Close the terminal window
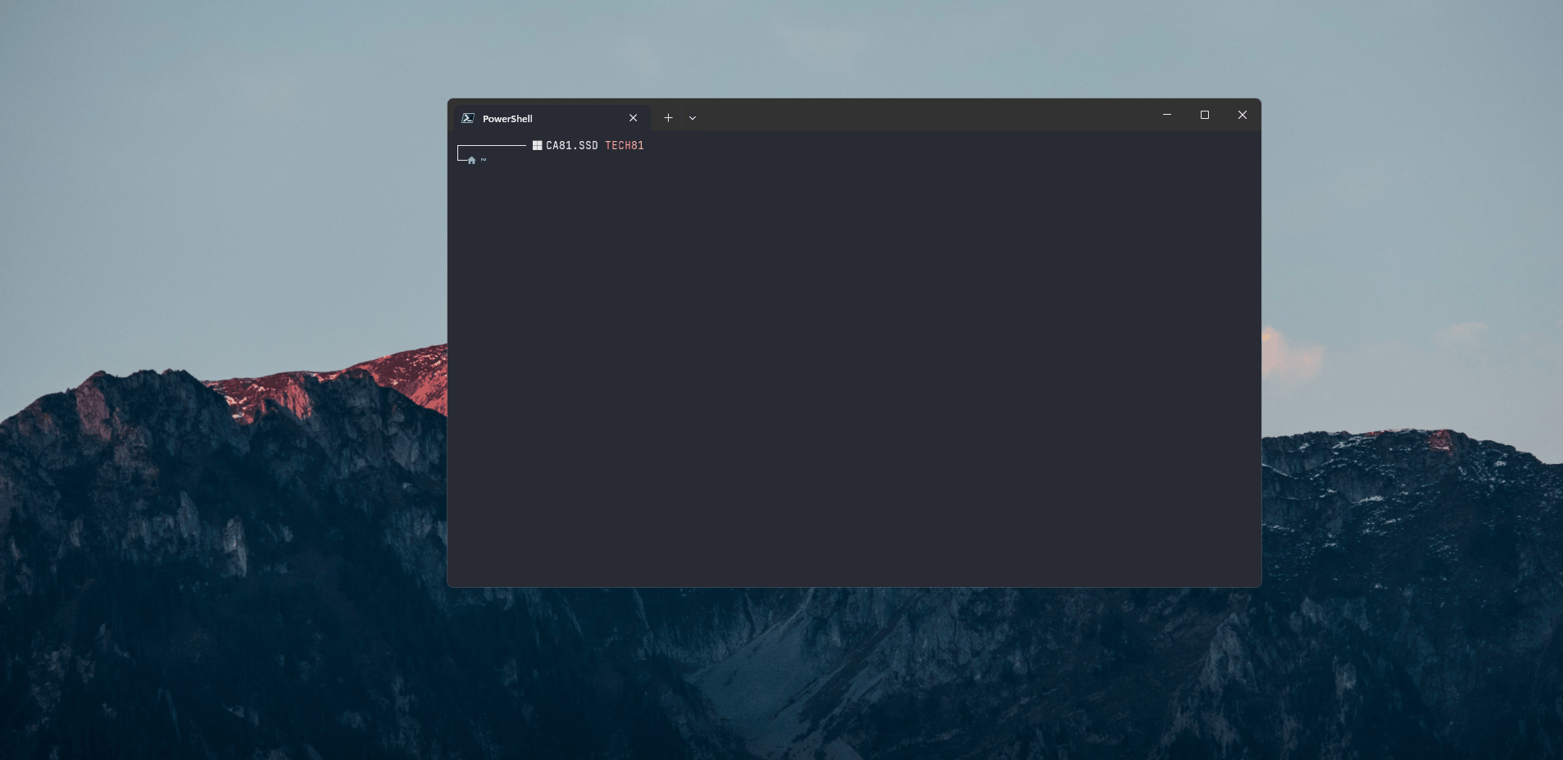The image size is (1563, 760). tap(1243, 115)
